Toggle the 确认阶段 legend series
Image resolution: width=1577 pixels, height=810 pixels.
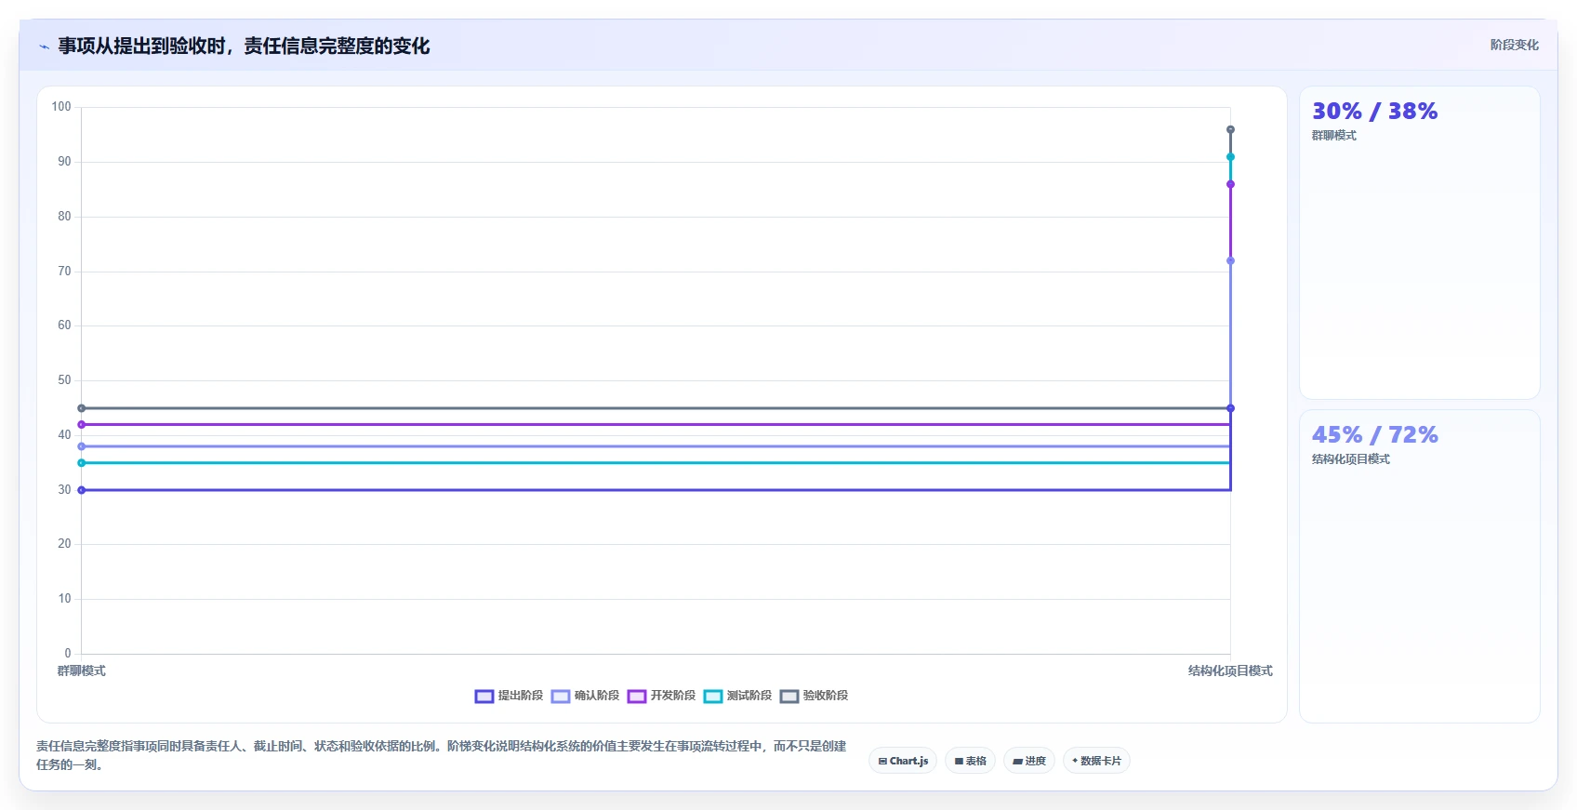coord(585,696)
